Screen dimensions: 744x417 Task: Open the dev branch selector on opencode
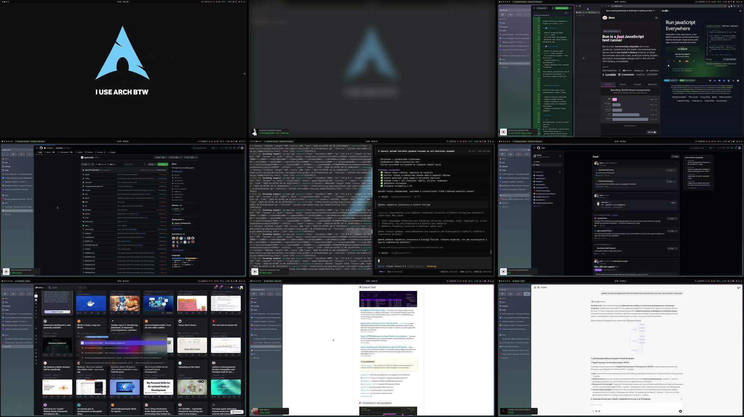click(x=85, y=164)
